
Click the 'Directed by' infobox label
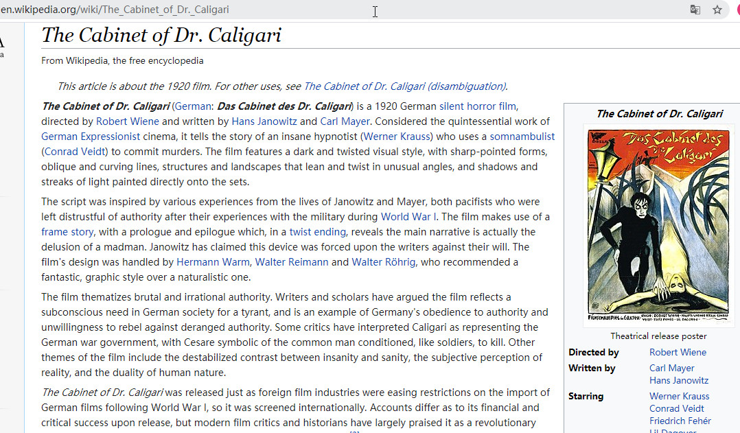click(593, 352)
